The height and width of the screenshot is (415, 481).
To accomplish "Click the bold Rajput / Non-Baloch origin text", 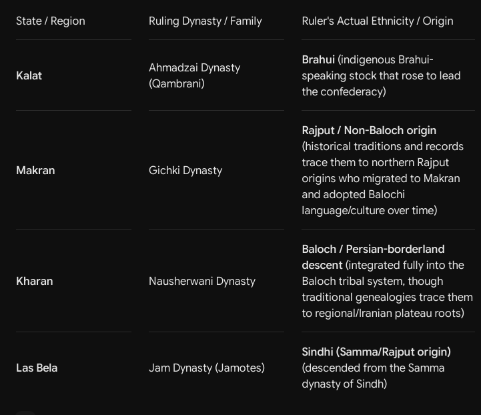I will coord(369,130).
